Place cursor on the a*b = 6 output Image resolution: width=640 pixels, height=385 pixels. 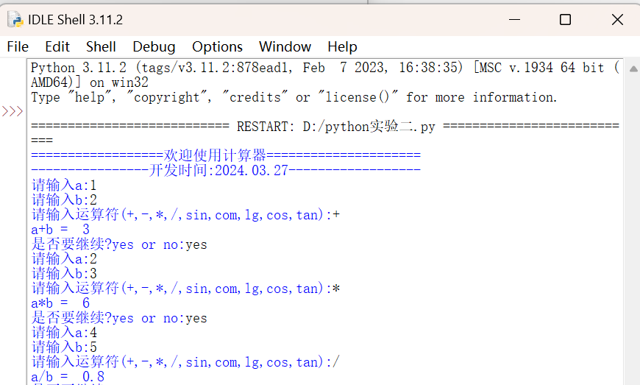click(60, 303)
